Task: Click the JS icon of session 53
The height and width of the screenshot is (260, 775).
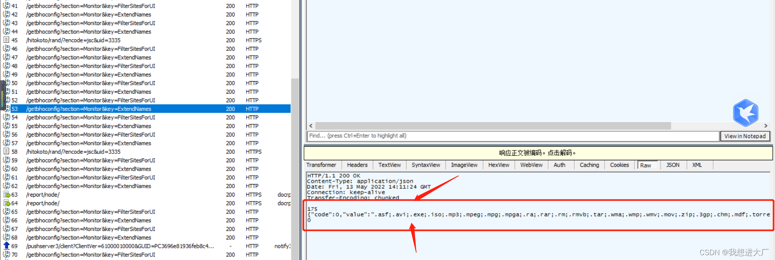Action: point(6,109)
